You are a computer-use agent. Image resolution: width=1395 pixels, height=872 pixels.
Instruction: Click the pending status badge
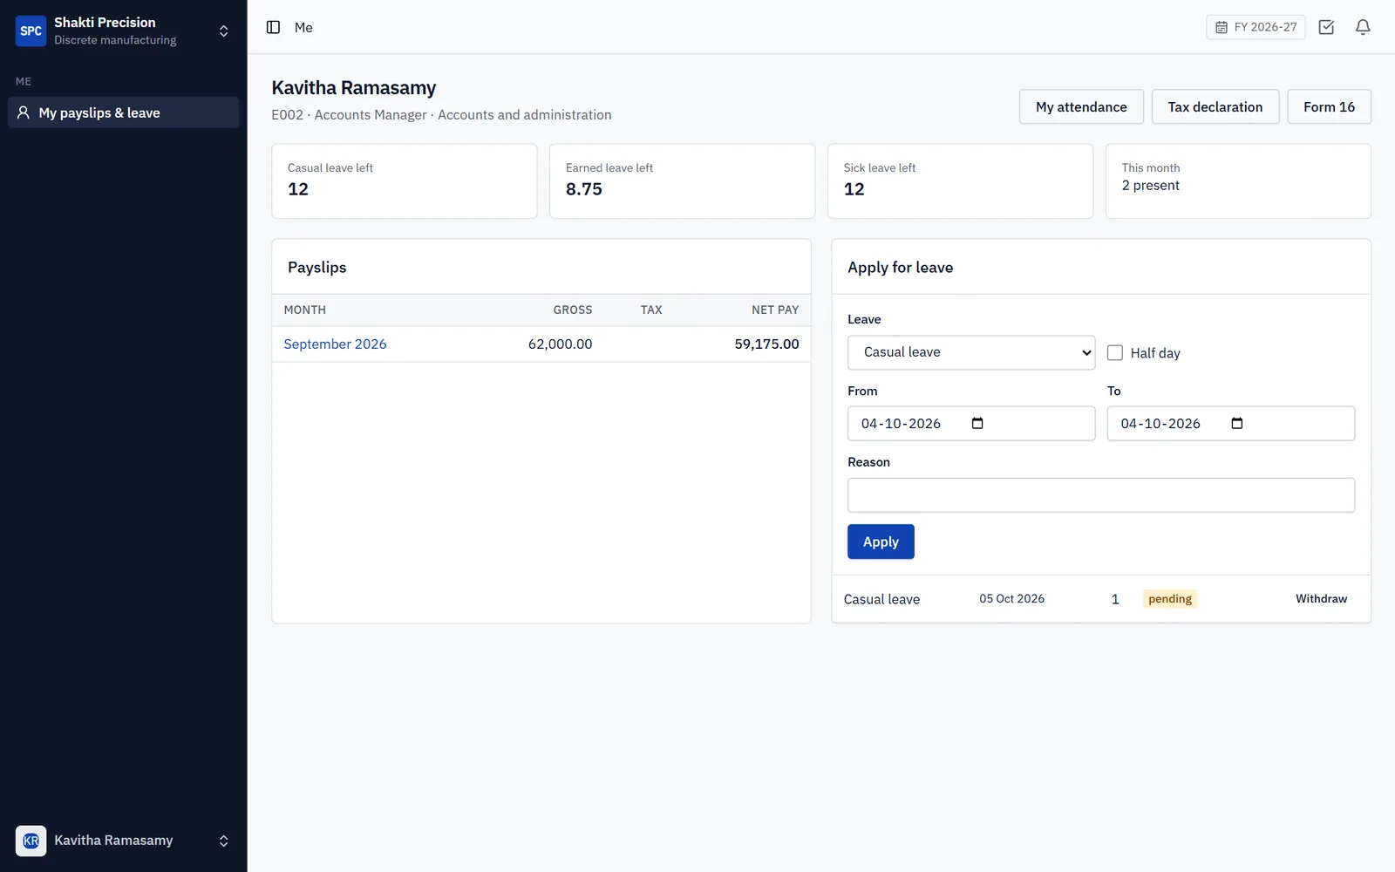coord(1169,598)
